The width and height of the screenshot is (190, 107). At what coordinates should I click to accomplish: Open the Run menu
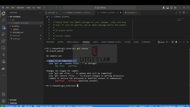[x=39, y=8]
